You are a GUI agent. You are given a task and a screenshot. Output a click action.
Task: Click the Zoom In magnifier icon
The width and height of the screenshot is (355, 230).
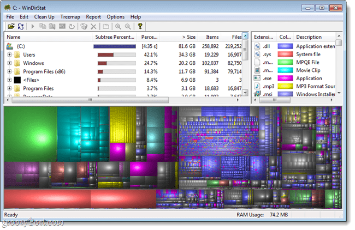(x=118, y=27)
